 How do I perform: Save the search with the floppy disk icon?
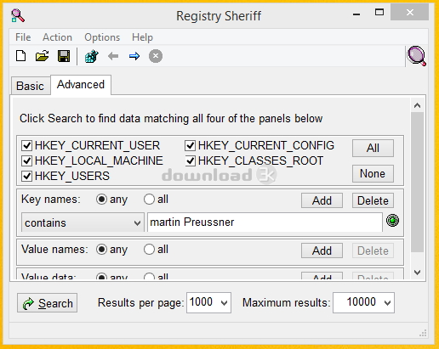pos(64,56)
